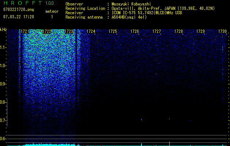Click the Receiving antenna field label
The width and height of the screenshot is (230, 146).
pos(84,17)
